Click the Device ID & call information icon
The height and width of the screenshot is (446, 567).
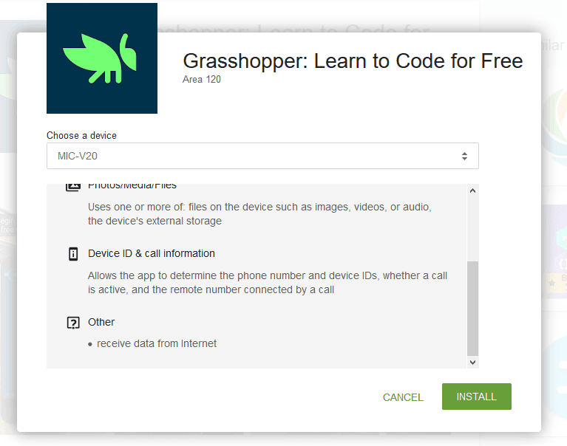pos(73,254)
